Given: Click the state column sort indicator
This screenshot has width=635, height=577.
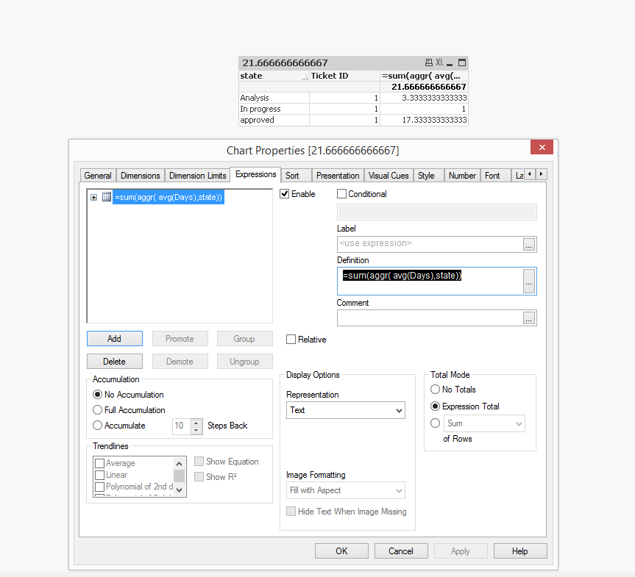Looking at the screenshot, I should pos(305,76).
